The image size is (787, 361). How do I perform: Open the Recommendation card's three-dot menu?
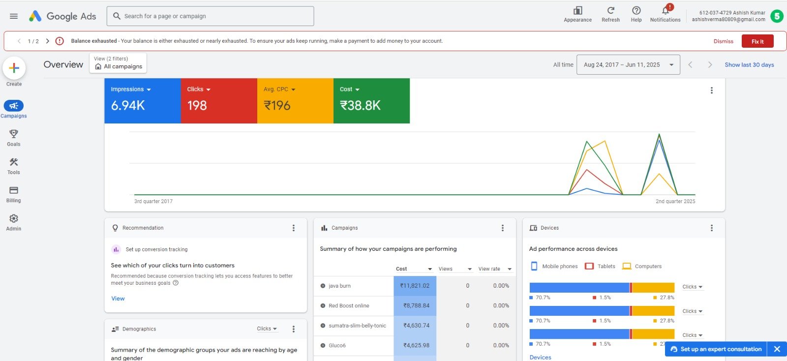[x=294, y=228]
